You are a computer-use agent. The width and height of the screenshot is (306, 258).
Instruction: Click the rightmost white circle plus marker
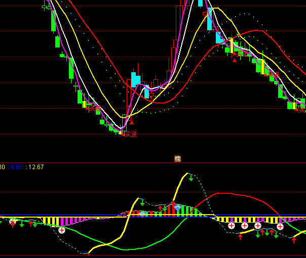click(280, 226)
